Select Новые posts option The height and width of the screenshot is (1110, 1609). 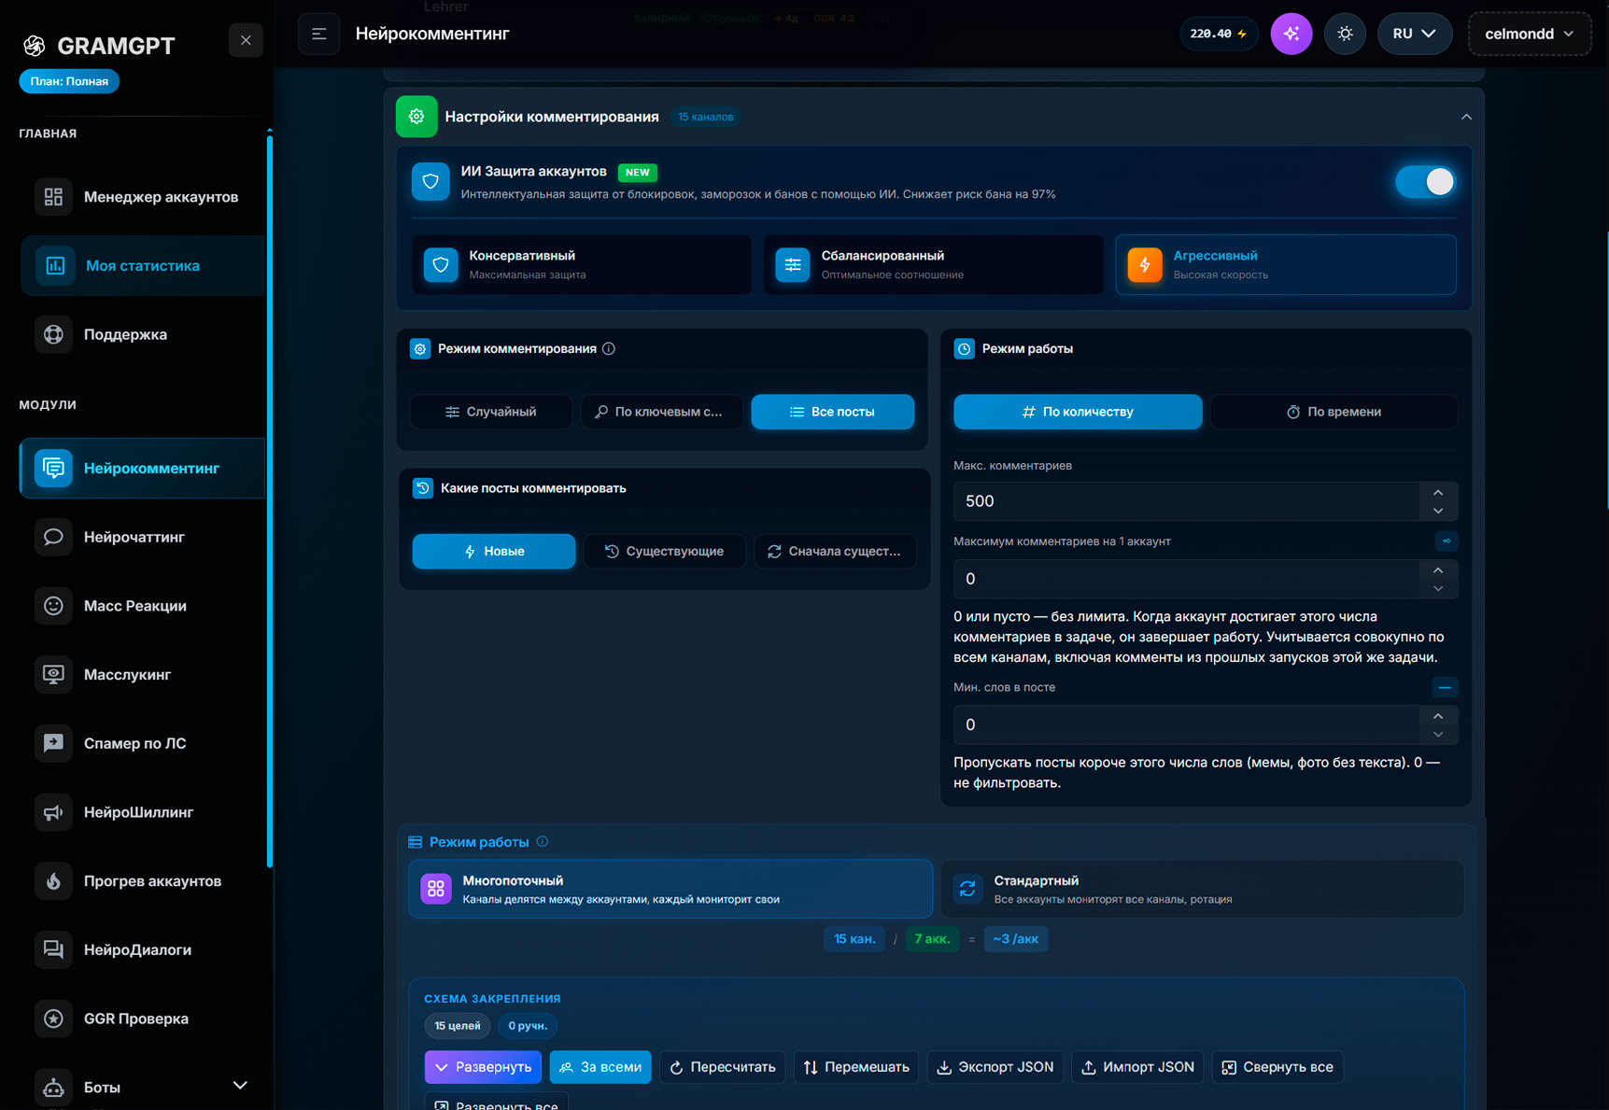[494, 552]
